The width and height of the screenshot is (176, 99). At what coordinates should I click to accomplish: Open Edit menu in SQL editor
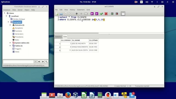[x=61, y=10]
